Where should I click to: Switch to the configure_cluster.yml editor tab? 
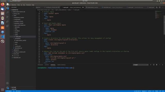click(52, 7)
